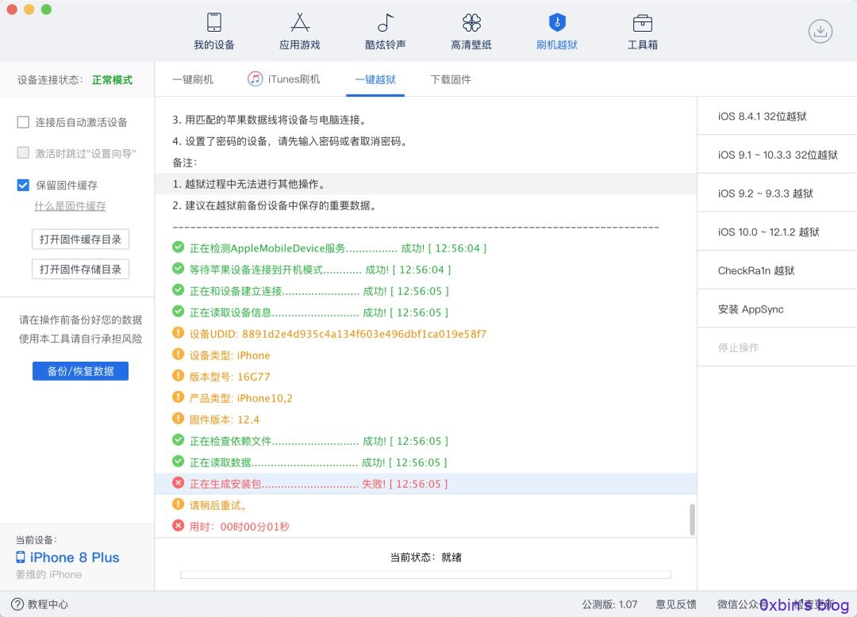
Task: Click the 公测版: 1.07 version text
Action: 609,604
